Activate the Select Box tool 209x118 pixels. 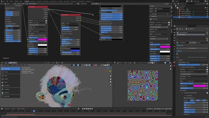tap(10, 69)
